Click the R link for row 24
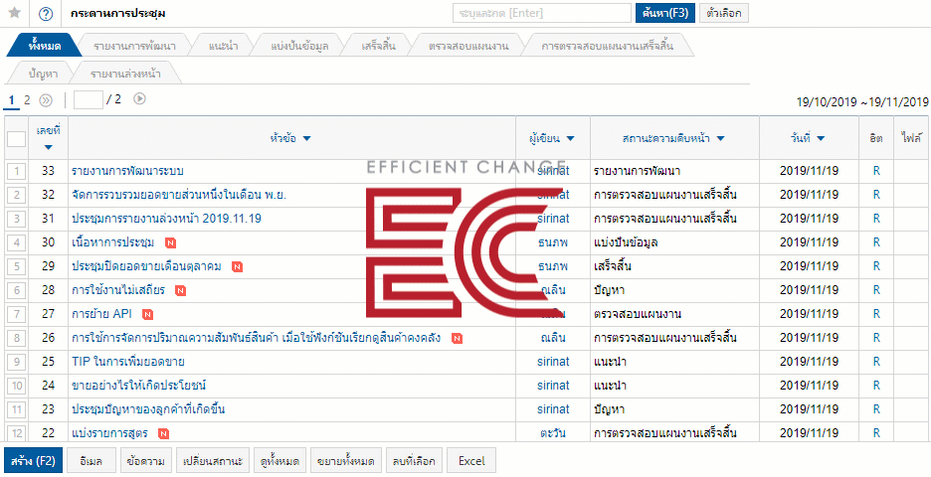 coord(876,386)
